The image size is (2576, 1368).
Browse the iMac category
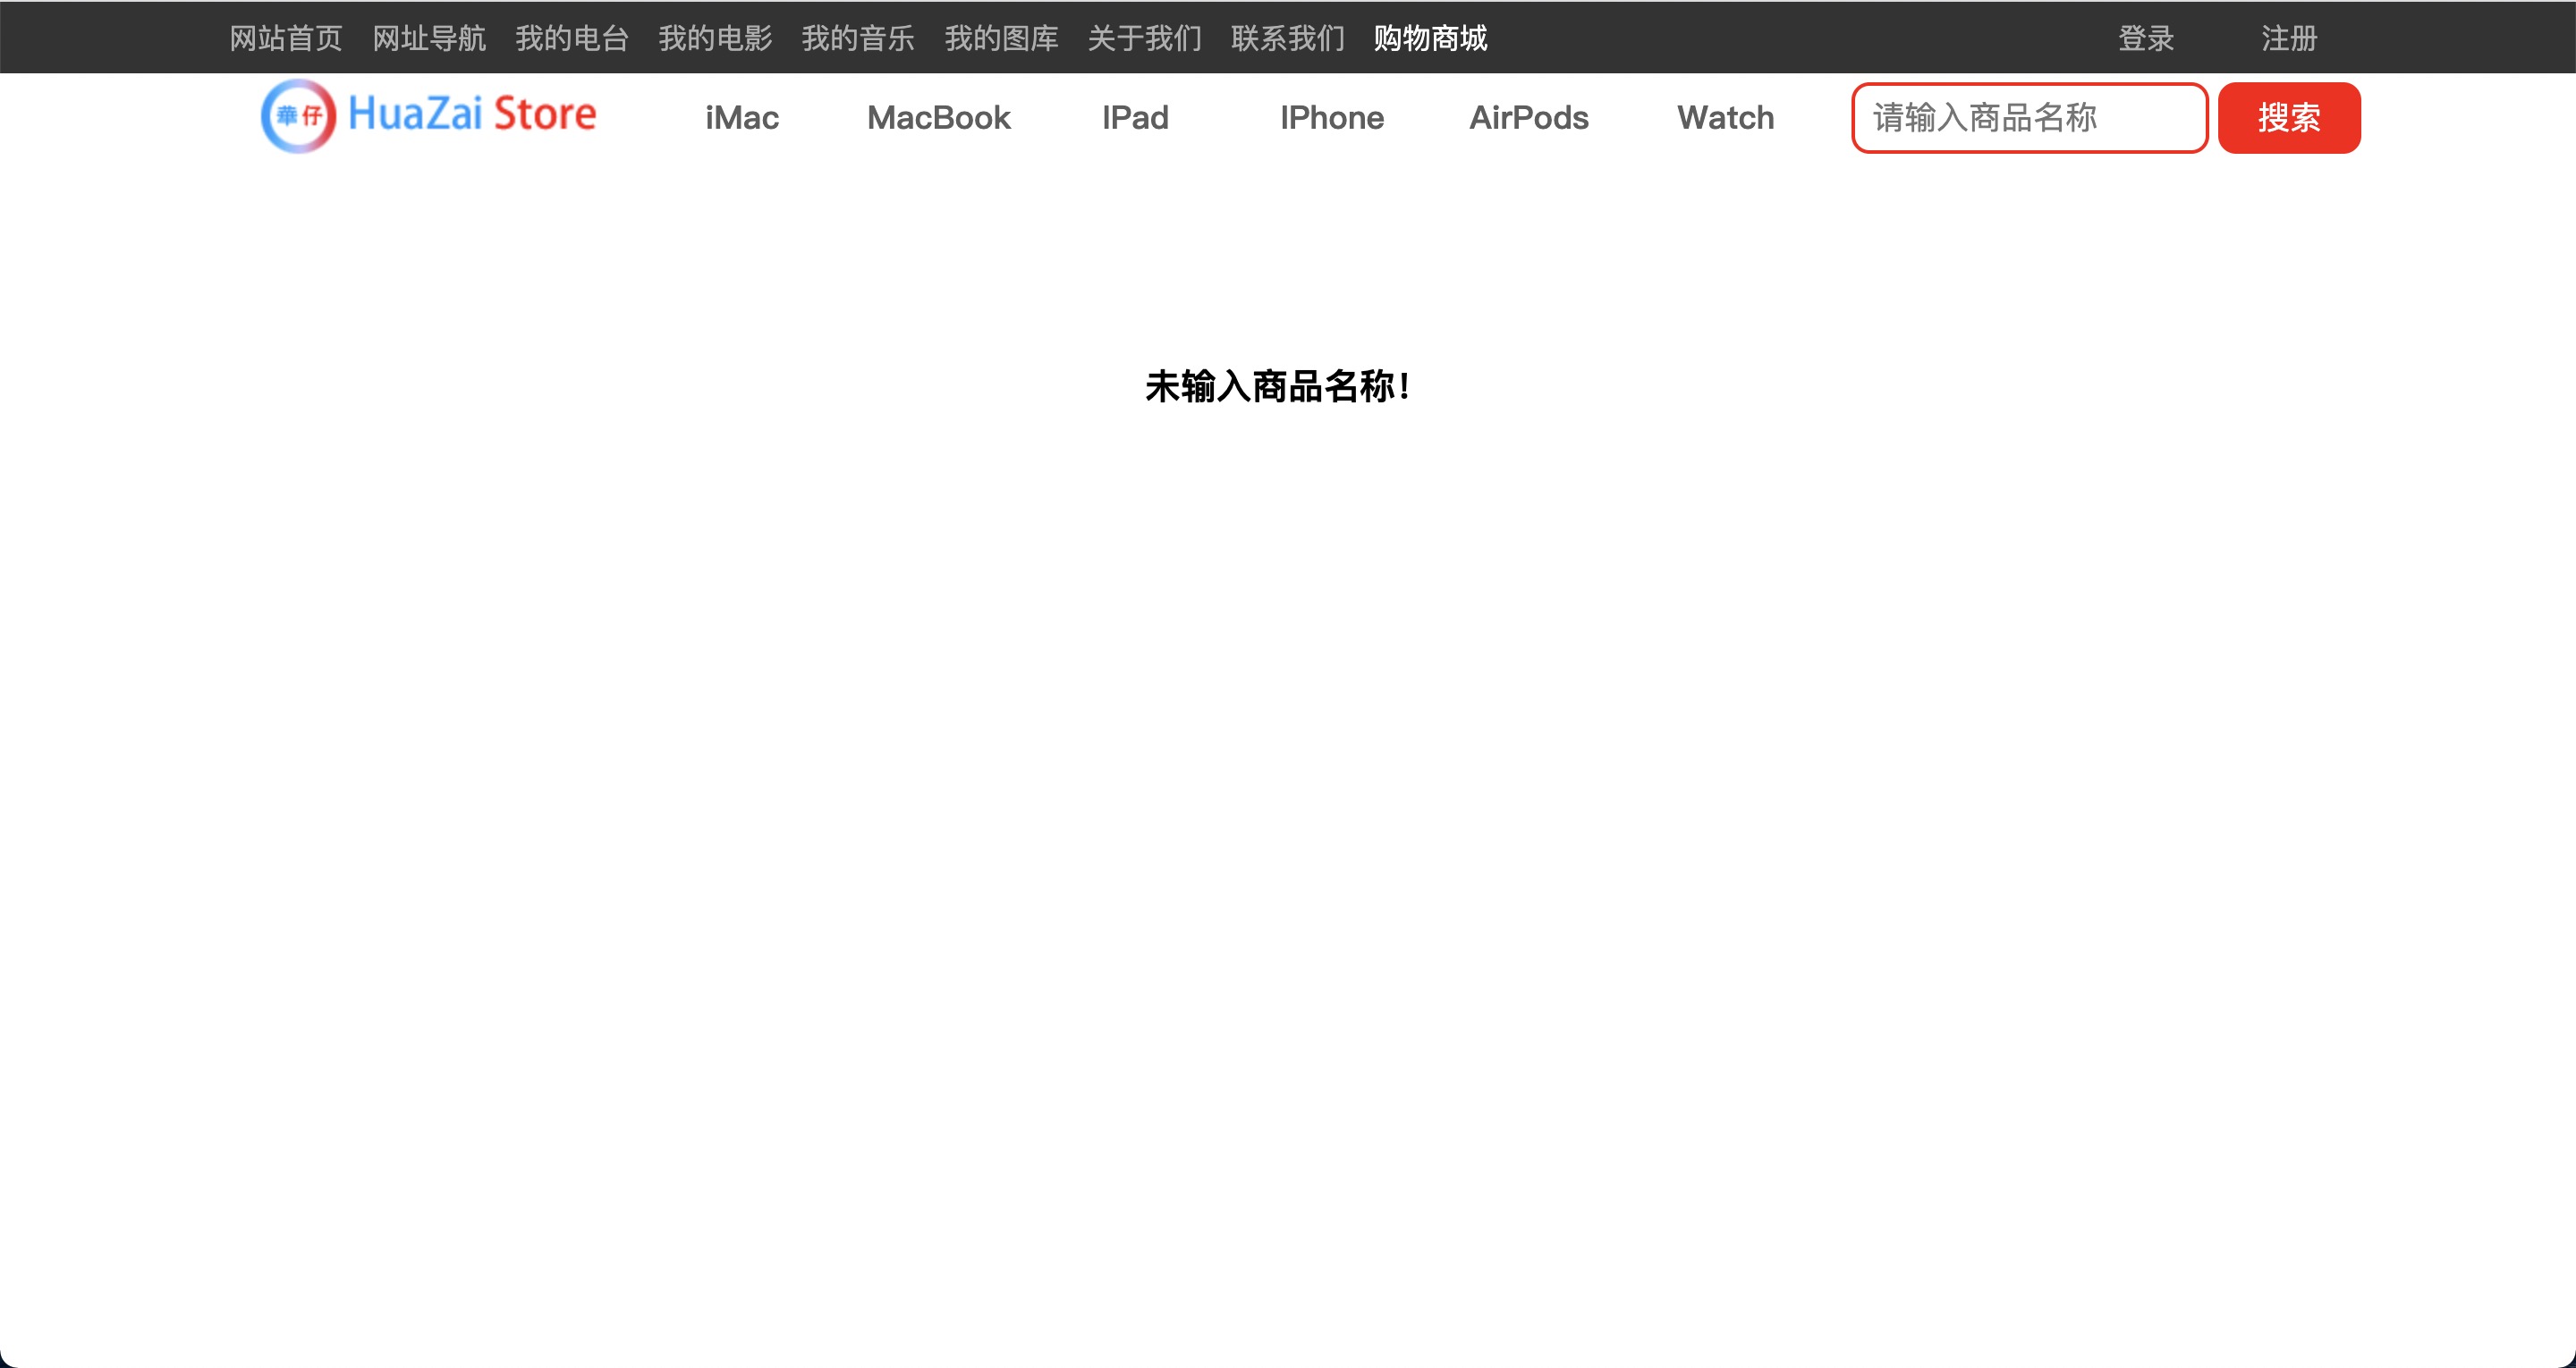[741, 118]
